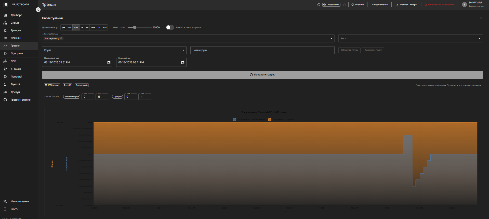Click the Автооновлення button

point(380,5)
